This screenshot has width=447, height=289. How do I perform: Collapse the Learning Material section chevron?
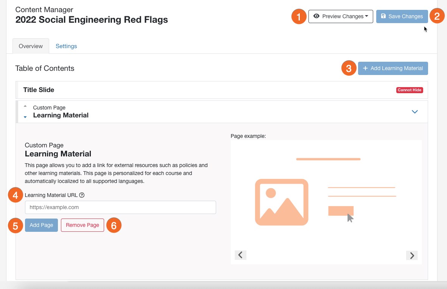pos(415,112)
